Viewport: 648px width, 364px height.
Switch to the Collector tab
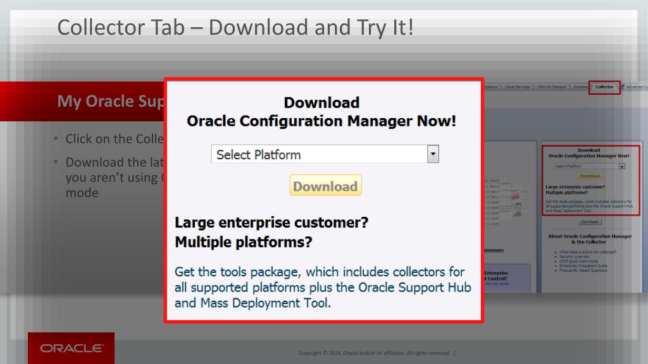(604, 87)
